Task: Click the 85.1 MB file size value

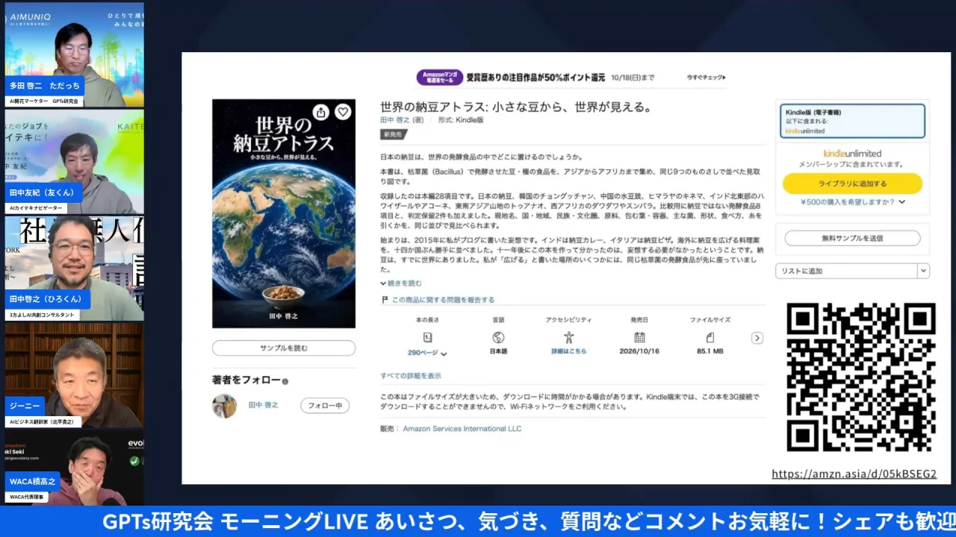Action: [710, 351]
